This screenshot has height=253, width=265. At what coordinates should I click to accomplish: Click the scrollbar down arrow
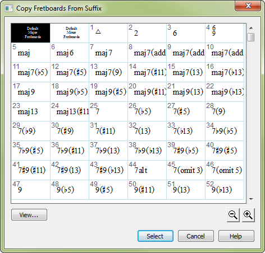pos(251,199)
